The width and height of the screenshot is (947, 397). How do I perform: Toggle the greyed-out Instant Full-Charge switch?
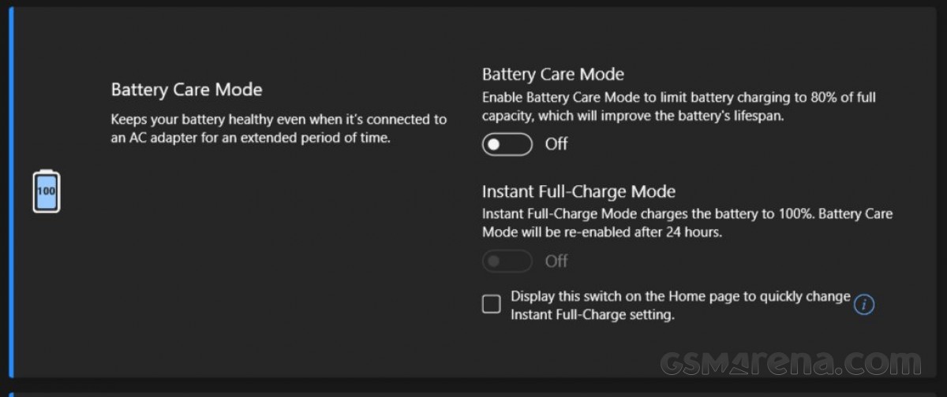(507, 261)
